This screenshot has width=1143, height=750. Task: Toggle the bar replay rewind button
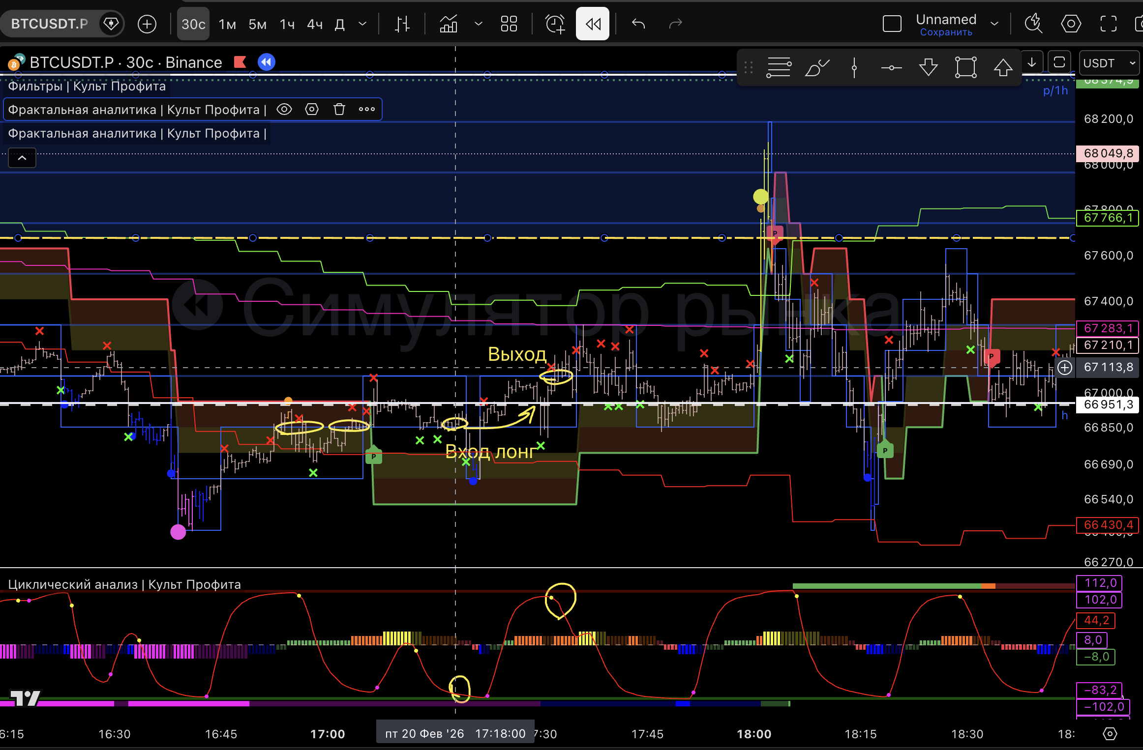click(593, 24)
